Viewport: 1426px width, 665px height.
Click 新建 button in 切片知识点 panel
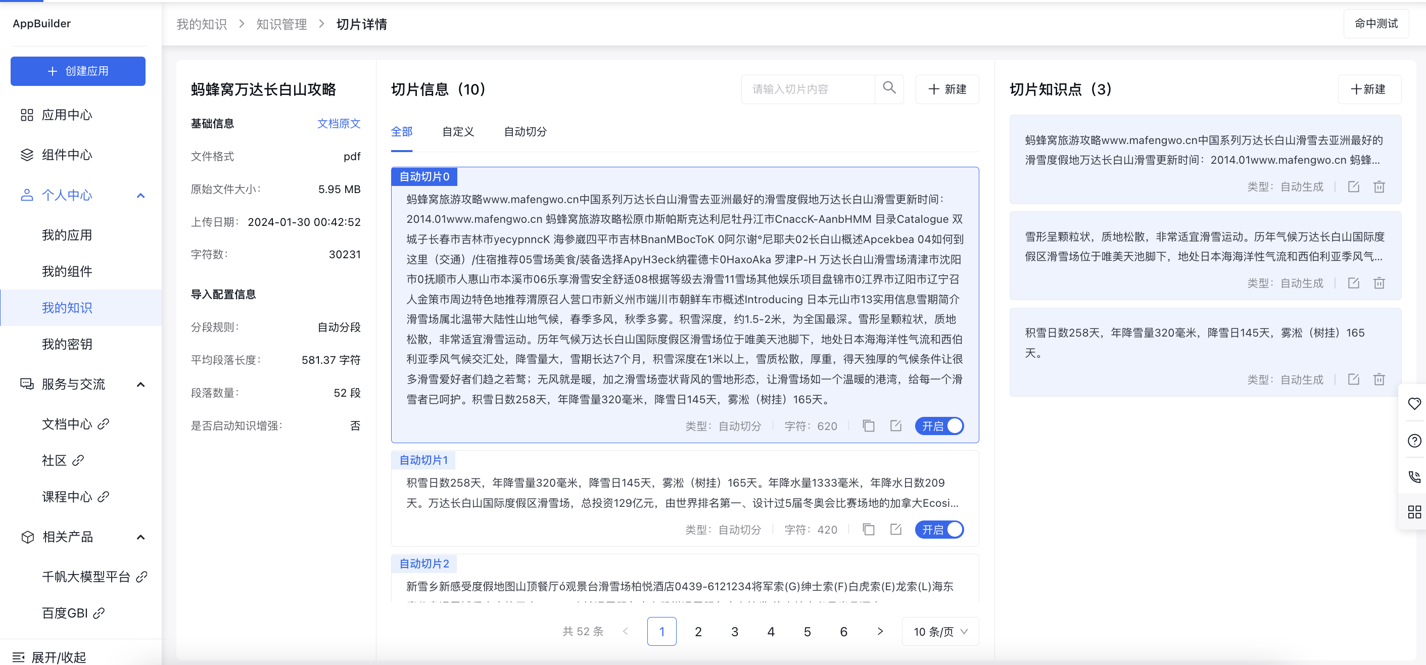(x=1369, y=88)
